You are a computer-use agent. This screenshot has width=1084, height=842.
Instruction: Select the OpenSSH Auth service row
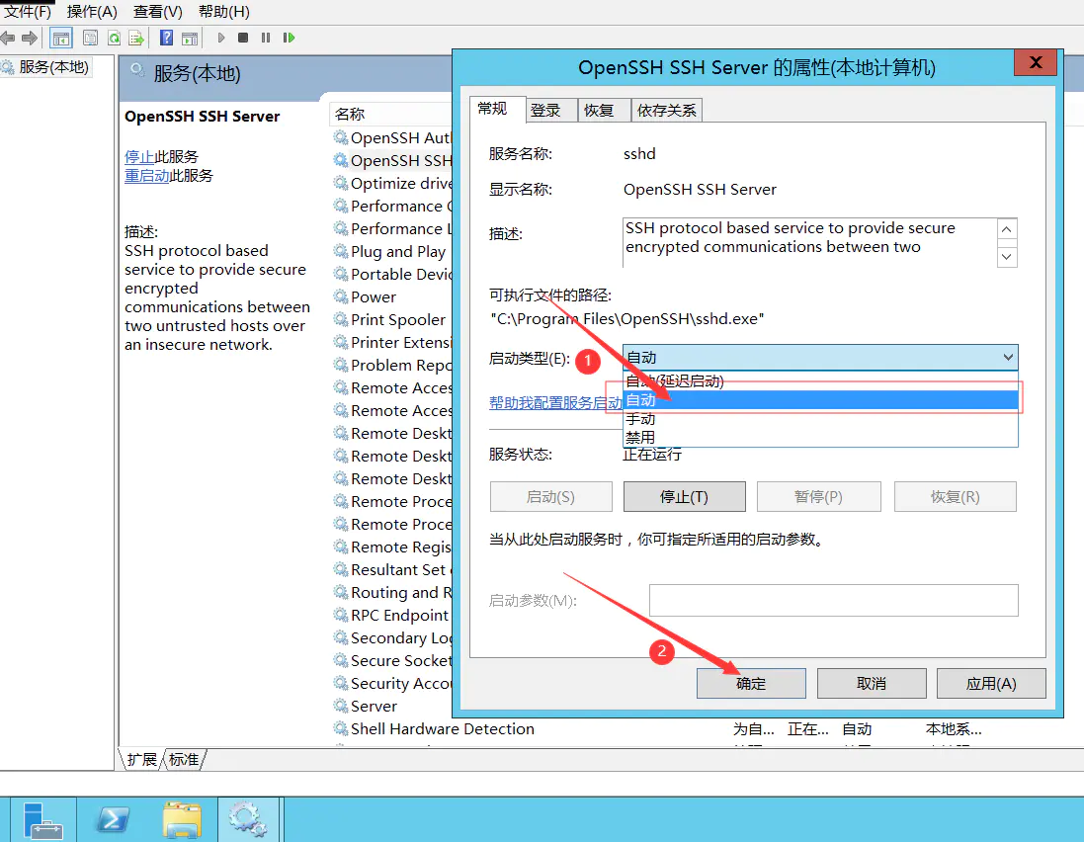coord(392,137)
